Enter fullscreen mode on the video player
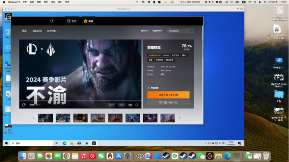 point(137,105)
